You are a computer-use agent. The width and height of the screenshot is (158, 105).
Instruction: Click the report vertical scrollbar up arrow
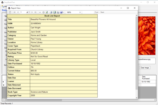tap(137, 15)
